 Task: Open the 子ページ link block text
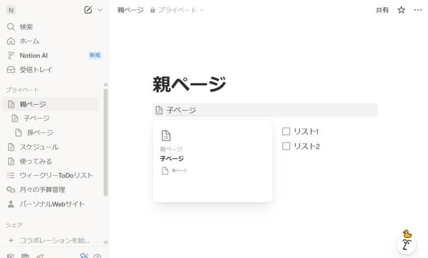click(181, 110)
